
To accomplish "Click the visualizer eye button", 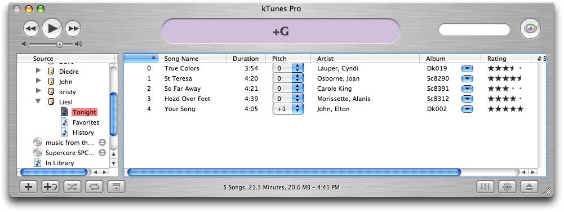I will (530, 29).
